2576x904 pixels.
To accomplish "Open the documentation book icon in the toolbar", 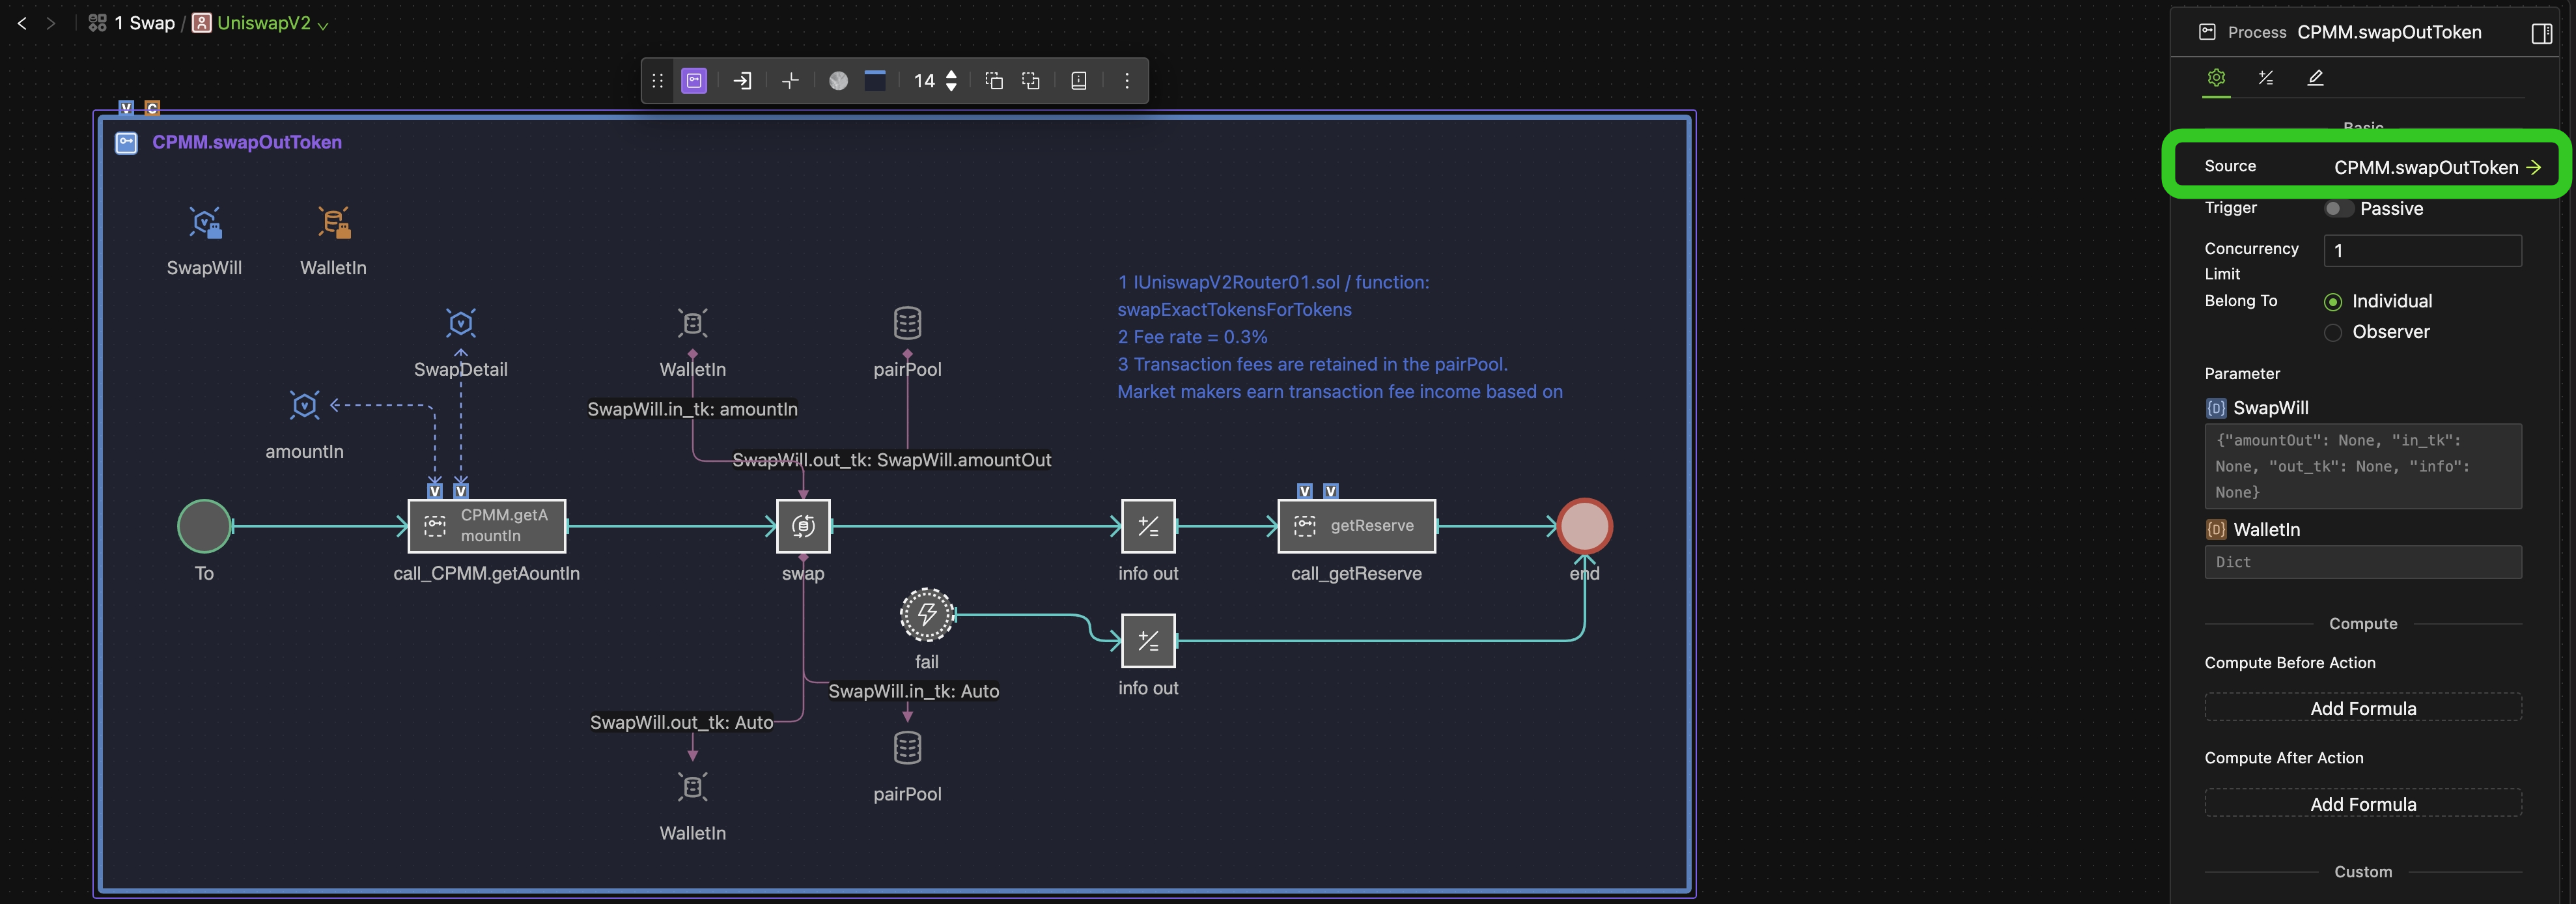I will pyautogui.click(x=1078, y=80).
